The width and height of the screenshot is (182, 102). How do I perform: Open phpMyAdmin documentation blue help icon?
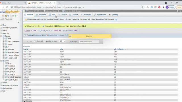pyautogui.click(x=8, y=16)
